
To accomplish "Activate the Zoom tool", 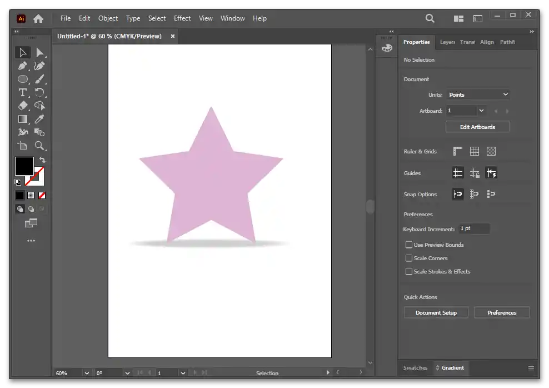I will [39, 146].
